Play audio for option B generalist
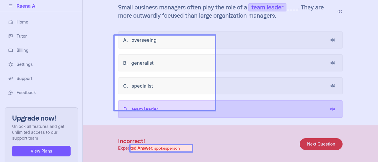378x162 pixels. pos(333,63)
